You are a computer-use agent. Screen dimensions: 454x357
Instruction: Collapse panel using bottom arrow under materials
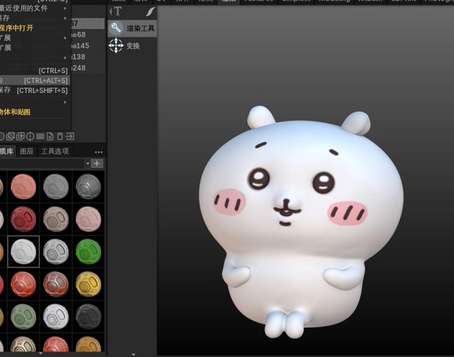pyautogui.click(x=41, y=354)
